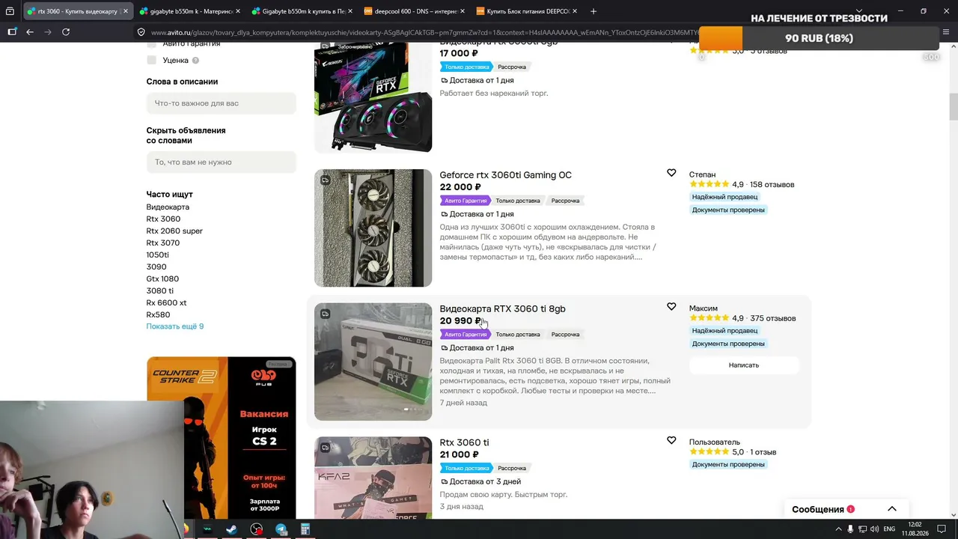Show hidden system tray icons
The image size is (958, 539).
[838, 529]
